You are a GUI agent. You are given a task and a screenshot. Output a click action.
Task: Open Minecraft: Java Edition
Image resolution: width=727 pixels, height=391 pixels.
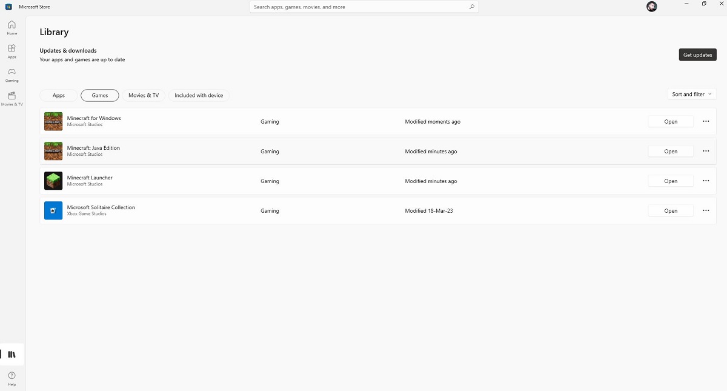(670, 151)
